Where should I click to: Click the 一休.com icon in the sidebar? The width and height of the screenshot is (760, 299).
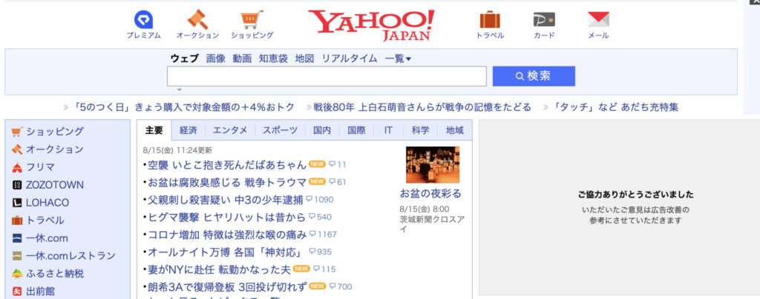click(x=17, y=238)
